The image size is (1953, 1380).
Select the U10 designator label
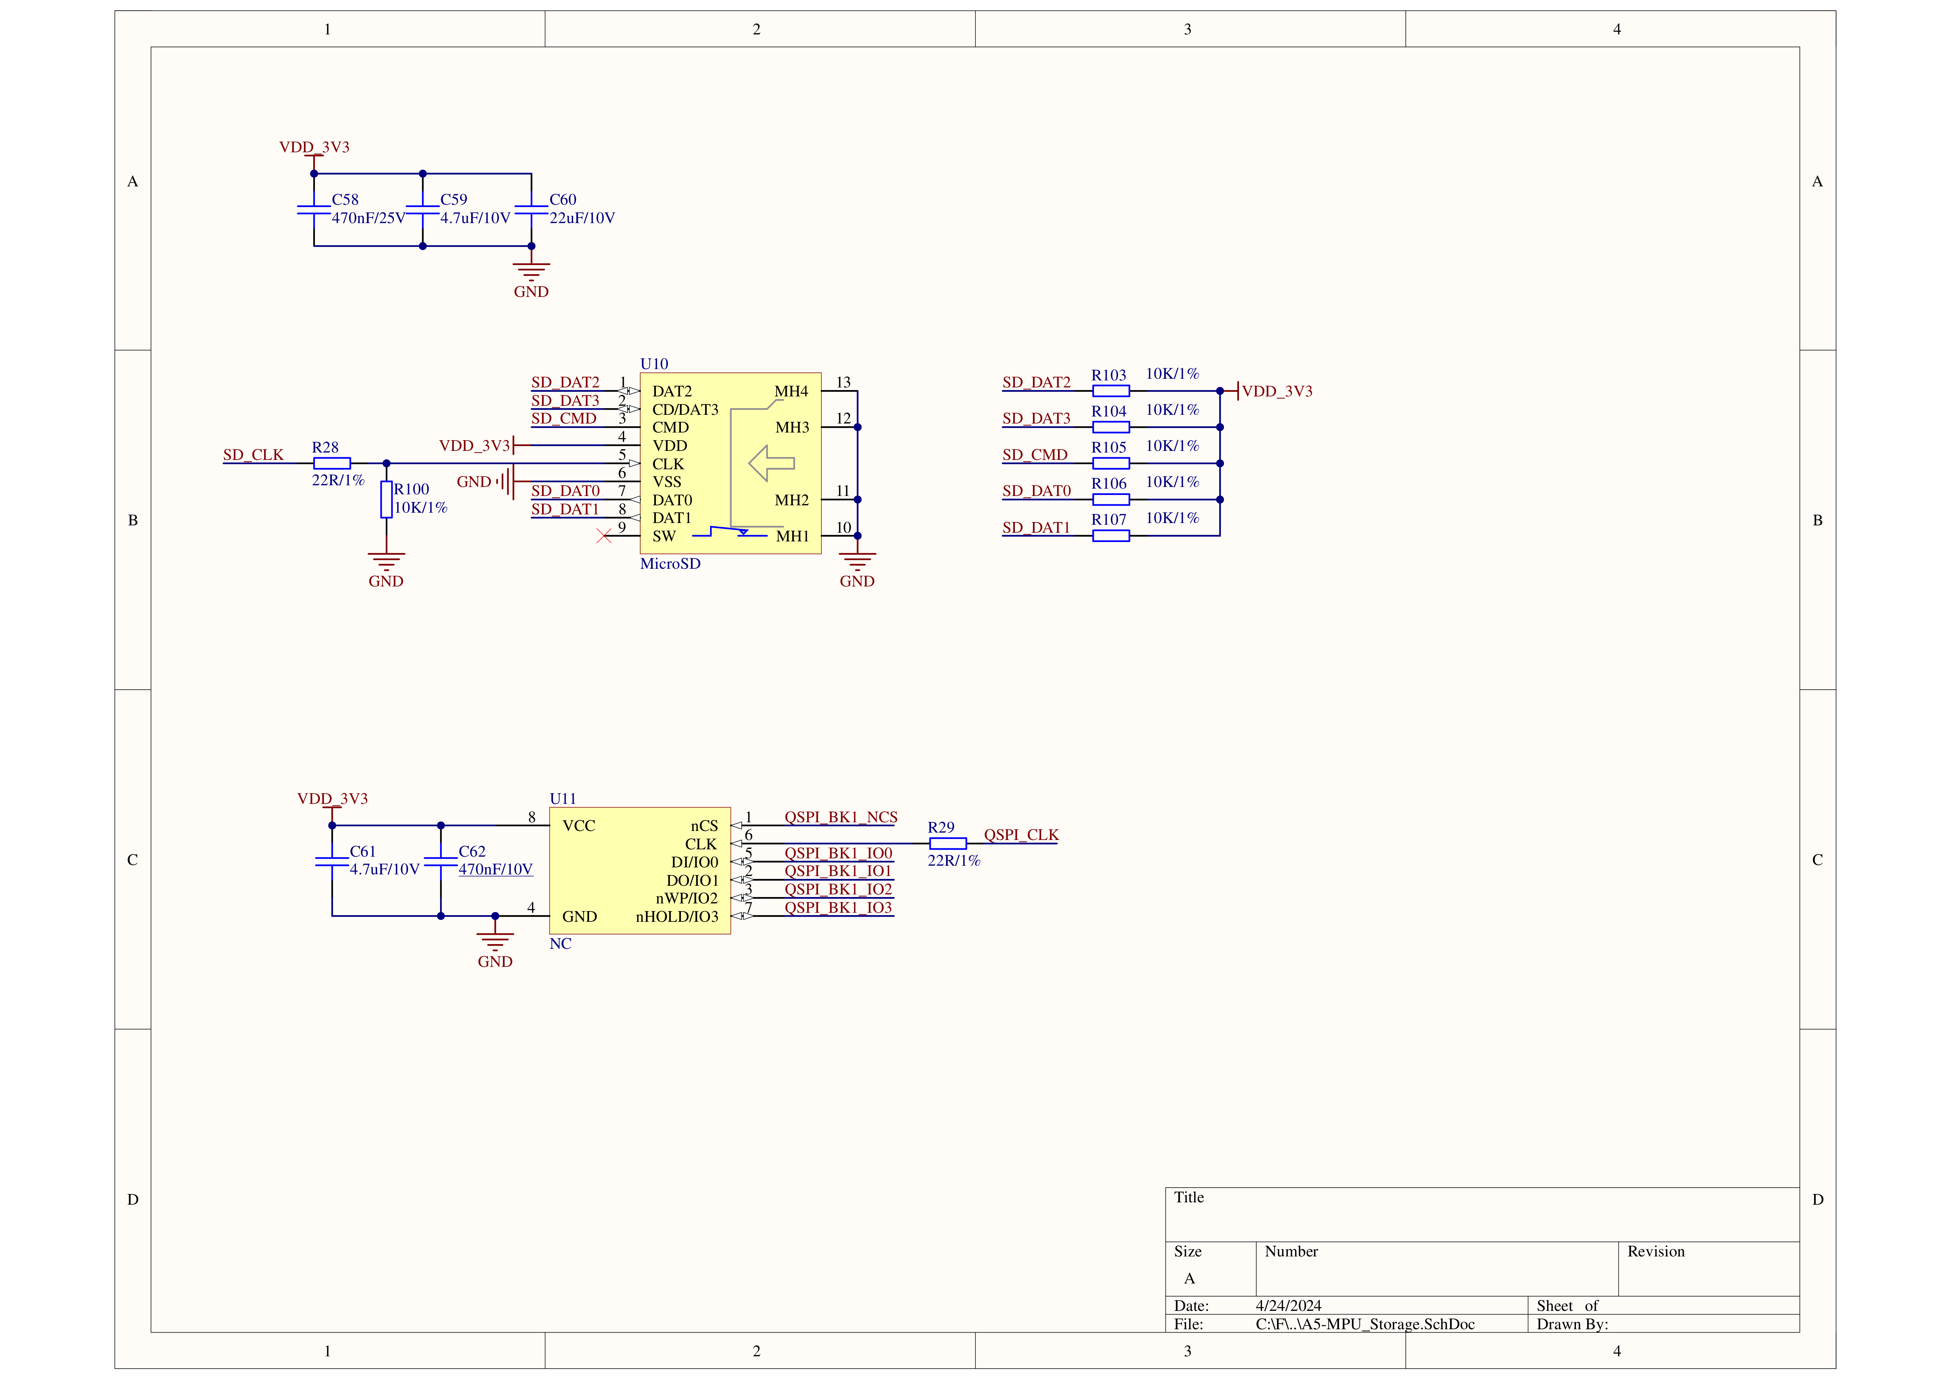click(x=654, y=364)
